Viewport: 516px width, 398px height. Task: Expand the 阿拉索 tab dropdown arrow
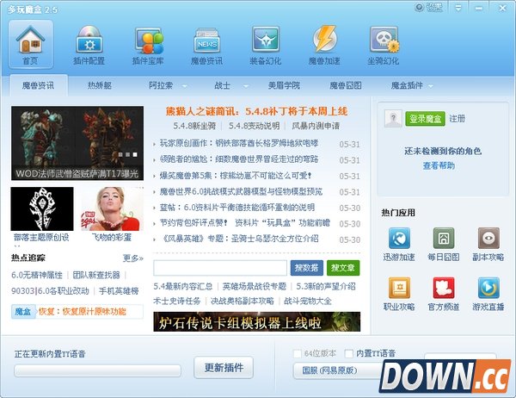[x=185, y=86]
